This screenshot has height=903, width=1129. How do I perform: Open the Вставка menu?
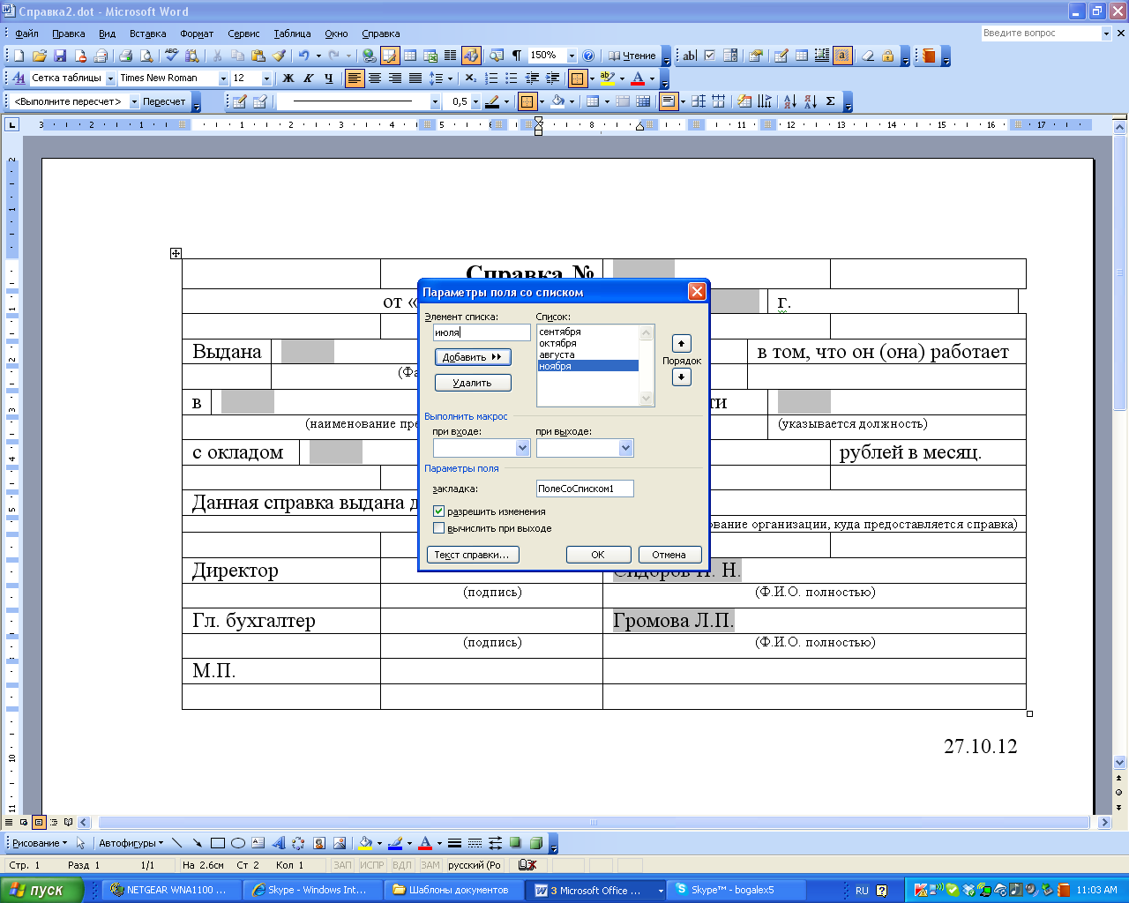[147, 34]
